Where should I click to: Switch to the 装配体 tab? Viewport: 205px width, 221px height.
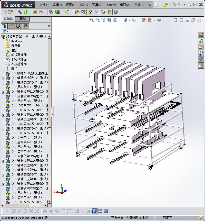[x=8, y=19]
